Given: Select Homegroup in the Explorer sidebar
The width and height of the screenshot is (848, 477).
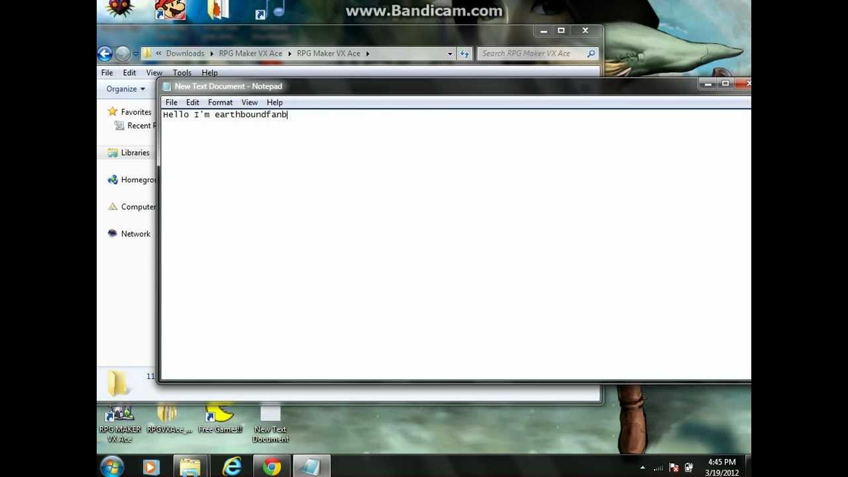Looking at the screenshot, I should [138, 180].
